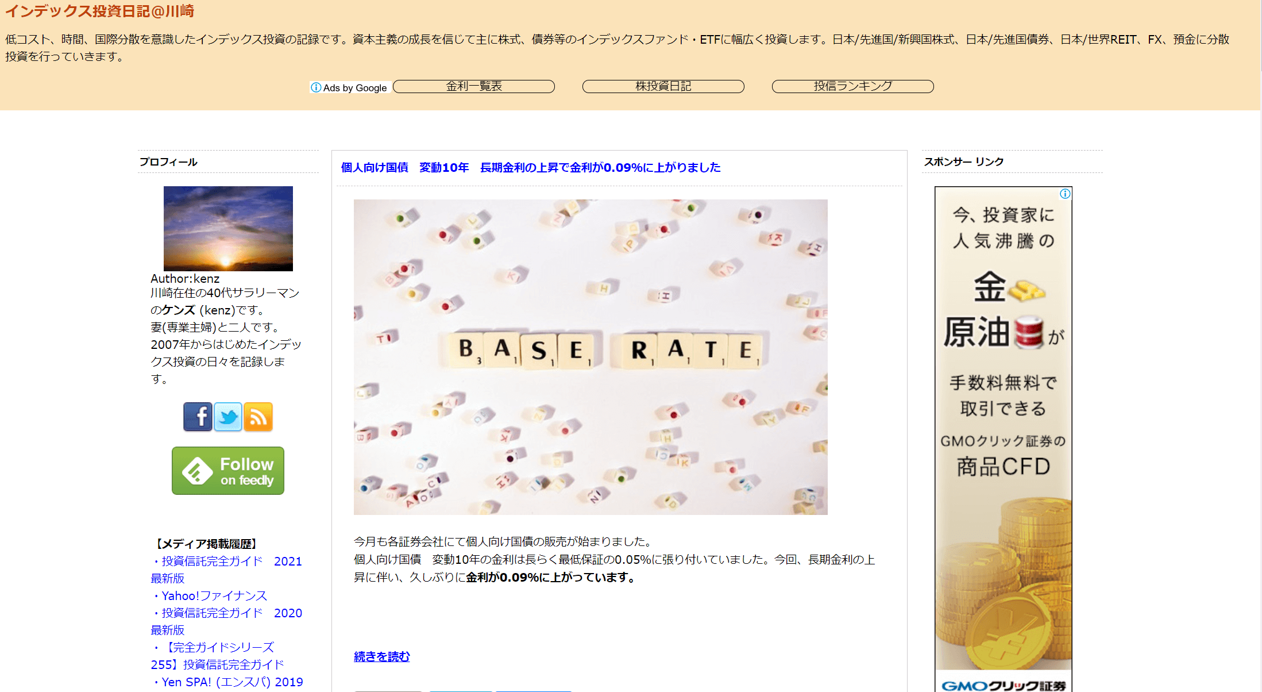This screenshot has width=1262, height=692.
Task: Open the blog title インデックス投資日記@川崎
Action: (99, 11)
